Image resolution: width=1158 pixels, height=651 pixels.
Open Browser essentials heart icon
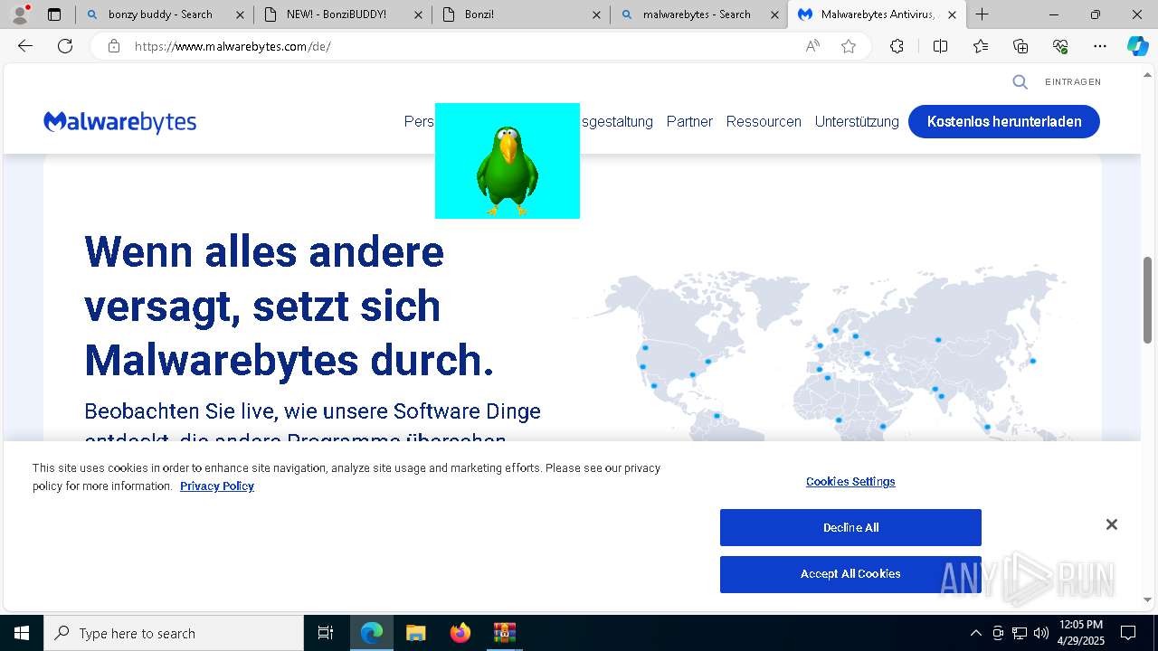click(1060, 46)
